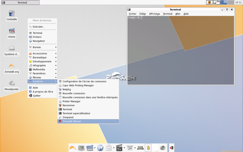Select Terminal in the Menu du Bureau
This screenshot has height=152, width=243.
(42, 33)
